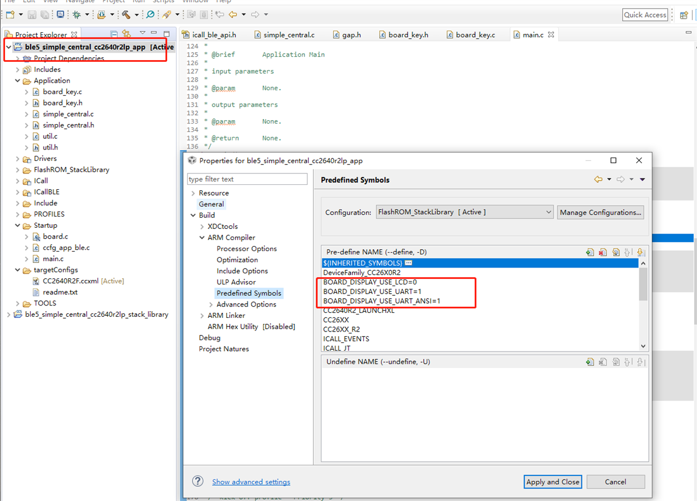Expand the Drivers folder
The height and width of the screenshot is (501, 697).
click(x=18, y=159)
